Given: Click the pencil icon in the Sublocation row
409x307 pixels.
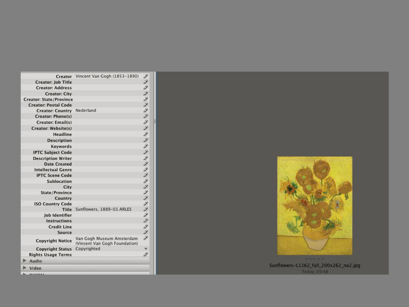Looking at the screenshot, I should coord(146,181).
